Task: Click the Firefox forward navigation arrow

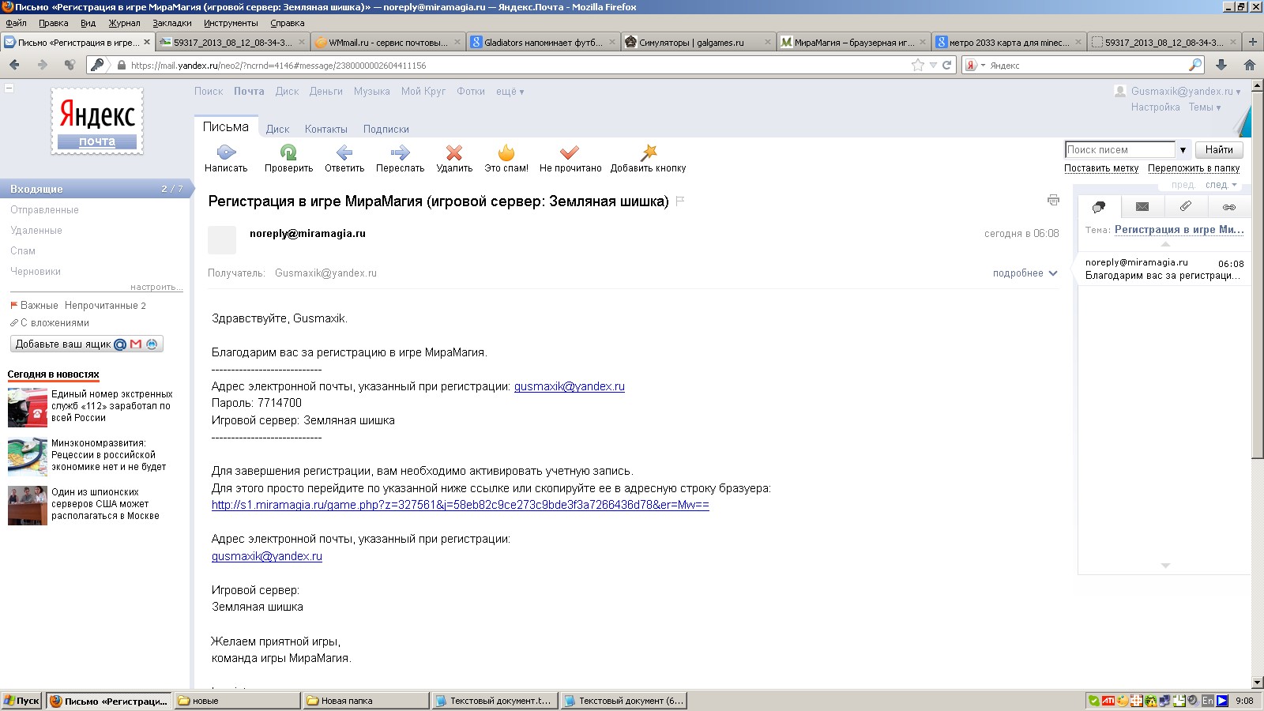Action: [42, 65]
